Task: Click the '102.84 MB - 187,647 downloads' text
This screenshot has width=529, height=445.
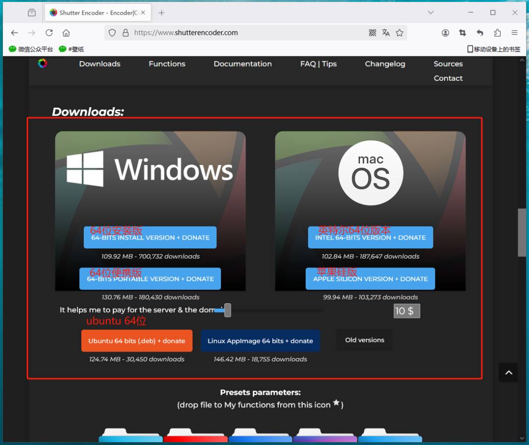Action: pyautogui.click(x=370, y=256)
